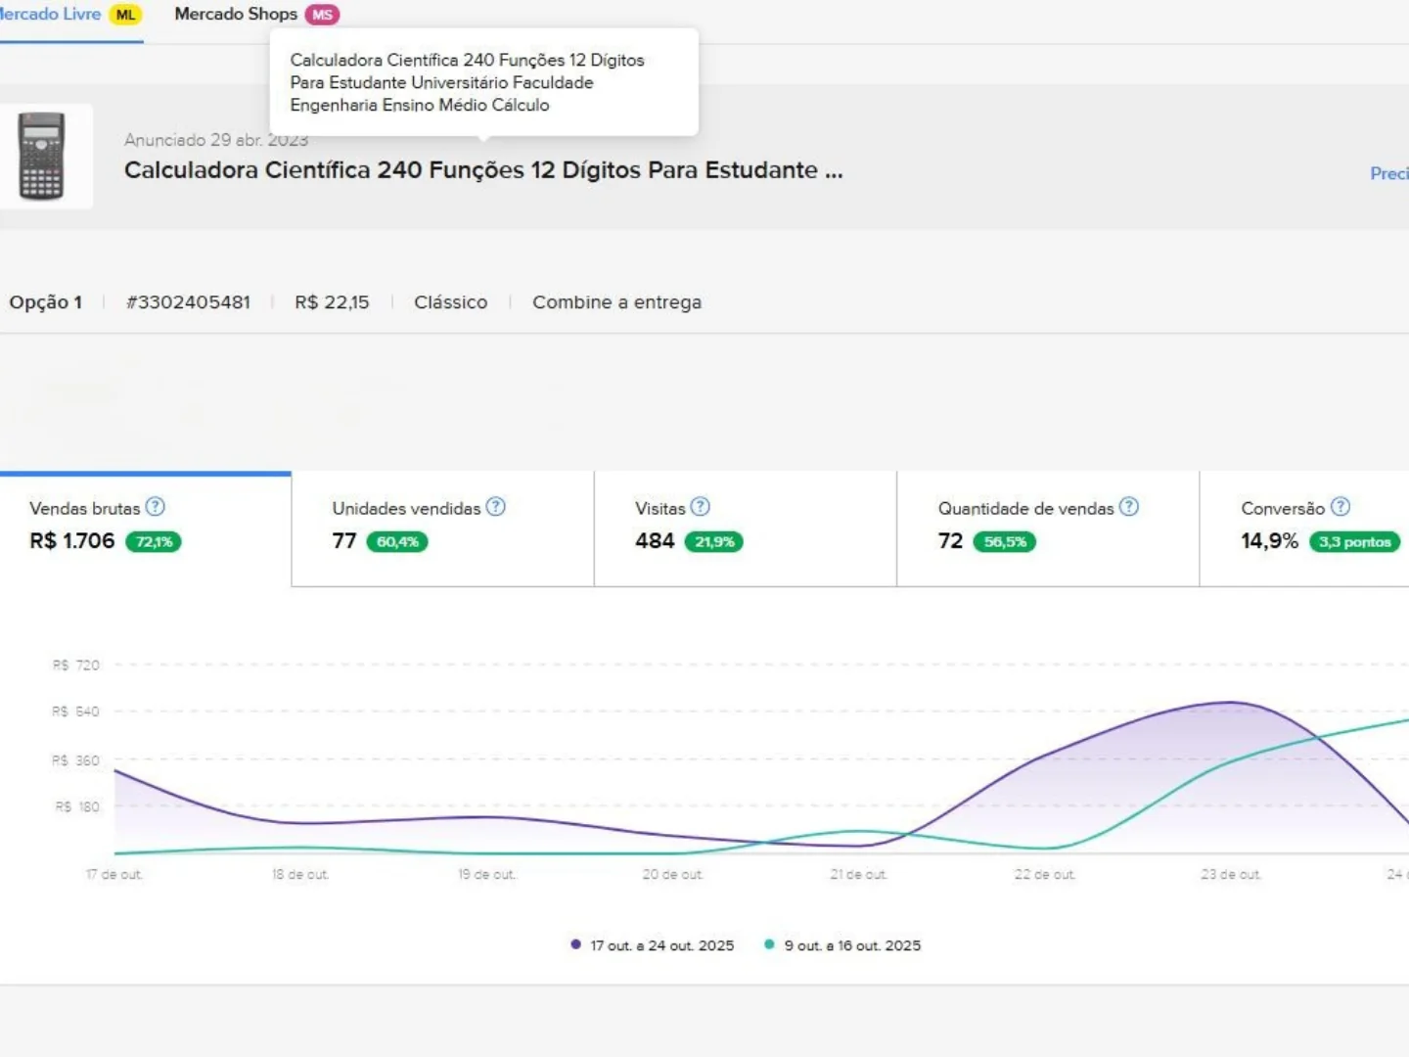Switch to the Mercado Shops tab

[256, 15]
